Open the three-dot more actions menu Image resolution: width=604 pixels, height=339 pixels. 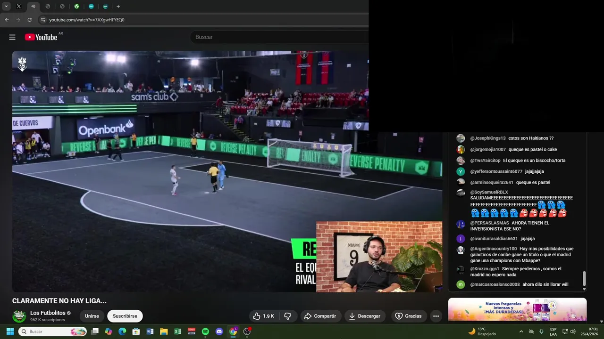click(x=436, y=316)
